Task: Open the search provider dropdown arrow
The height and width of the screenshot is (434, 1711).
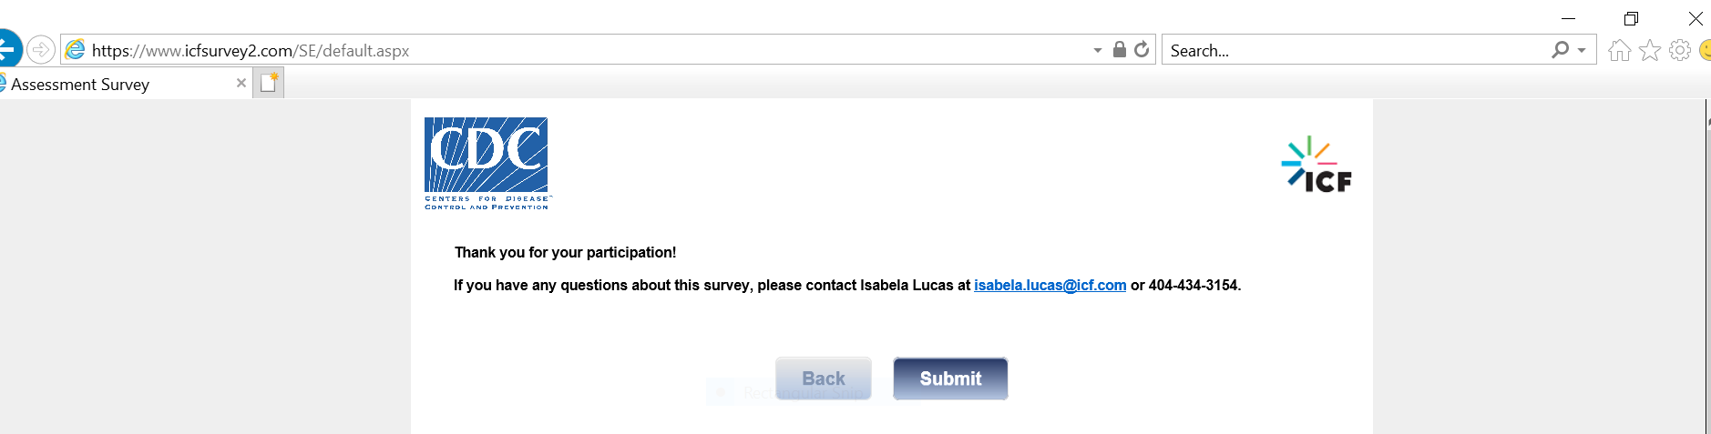Action: (x=1582, y=50)
